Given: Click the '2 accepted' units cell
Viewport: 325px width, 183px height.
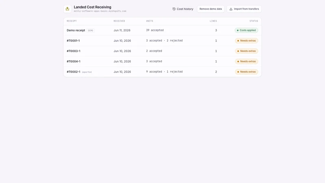Looking at the screenshot, I should (154, 51).
